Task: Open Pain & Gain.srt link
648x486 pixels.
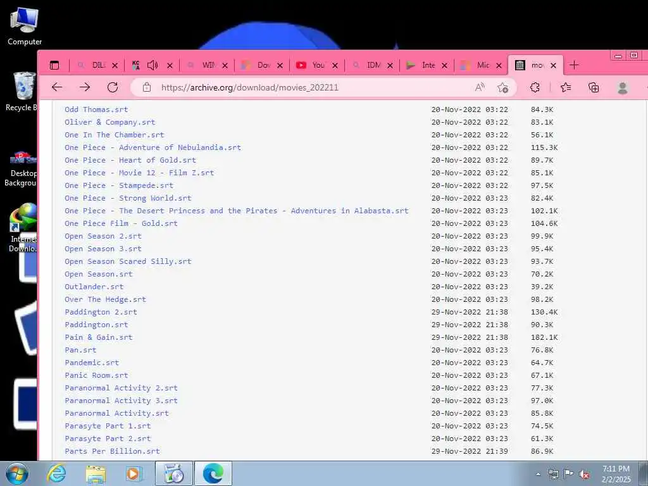Action: (98, 337)
